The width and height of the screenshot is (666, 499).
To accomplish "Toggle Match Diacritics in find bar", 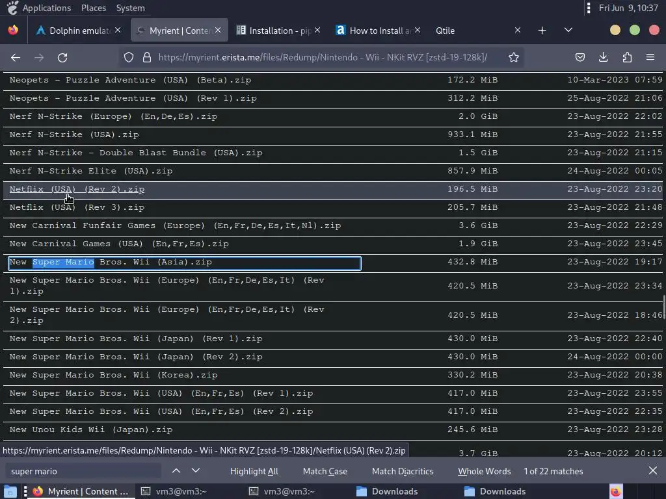I will coord(403,471).
